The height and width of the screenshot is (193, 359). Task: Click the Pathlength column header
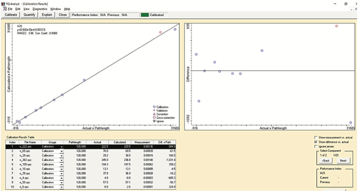point(75,142)
